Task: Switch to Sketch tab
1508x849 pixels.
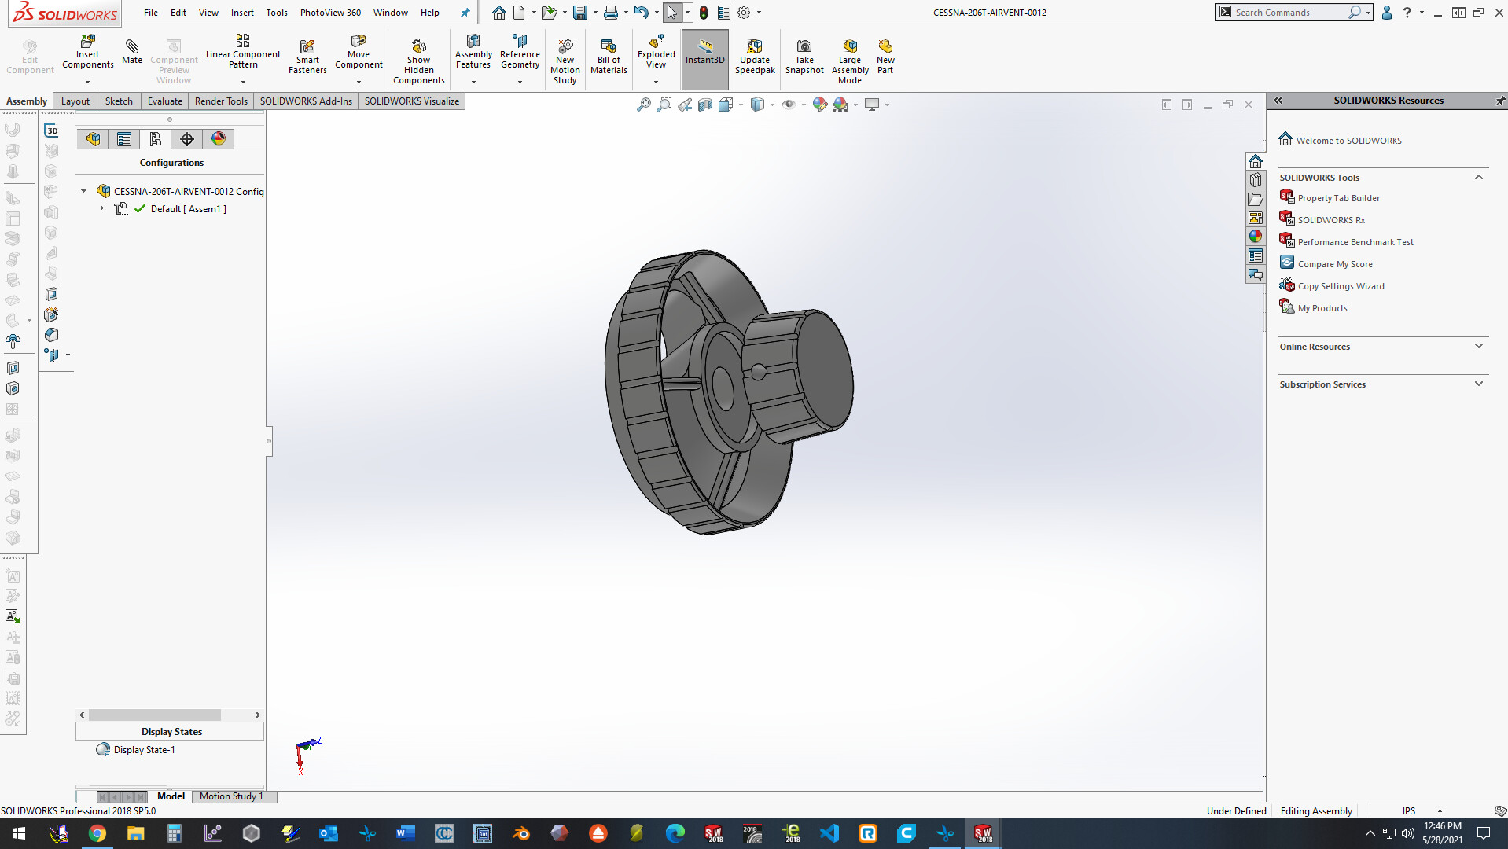Action: [119, 101]
